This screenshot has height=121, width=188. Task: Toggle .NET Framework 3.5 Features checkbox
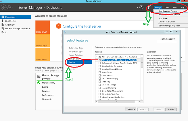tap(99, 57)
